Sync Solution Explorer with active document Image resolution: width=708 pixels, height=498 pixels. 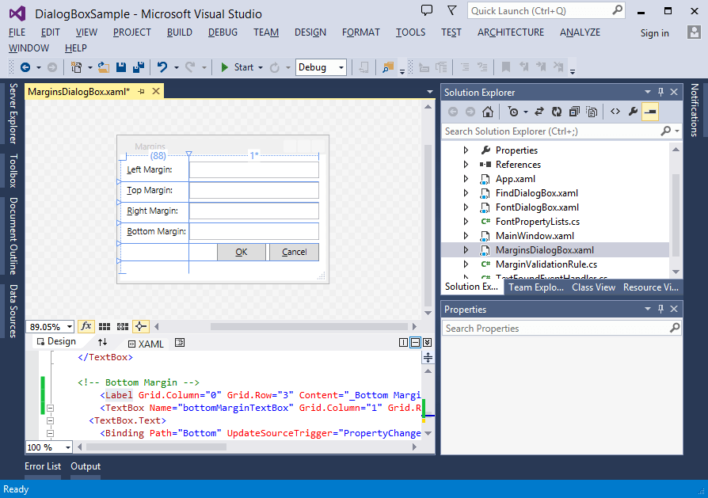539,111
